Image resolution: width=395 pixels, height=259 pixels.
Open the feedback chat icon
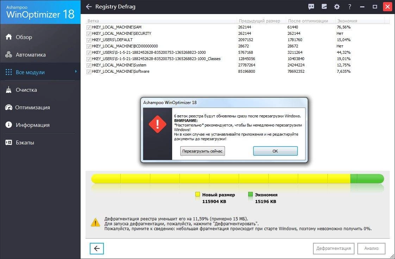coord(311,7)
